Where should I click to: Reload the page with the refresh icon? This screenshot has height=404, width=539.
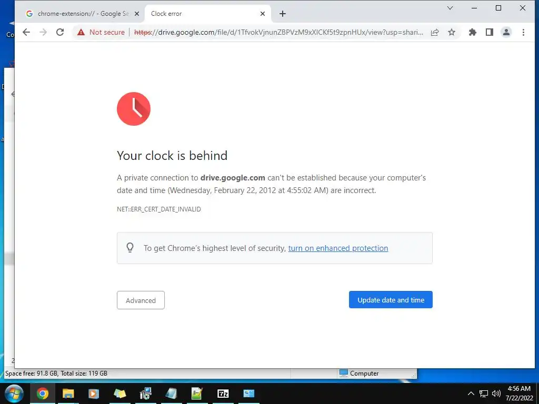pos(60,32)
